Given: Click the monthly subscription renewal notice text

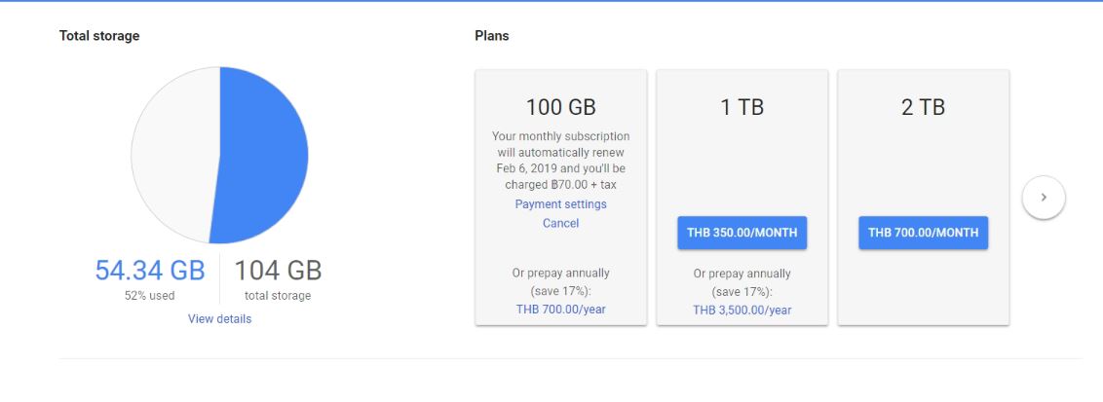Looking at the screenshot, I should tap(560, 161).
